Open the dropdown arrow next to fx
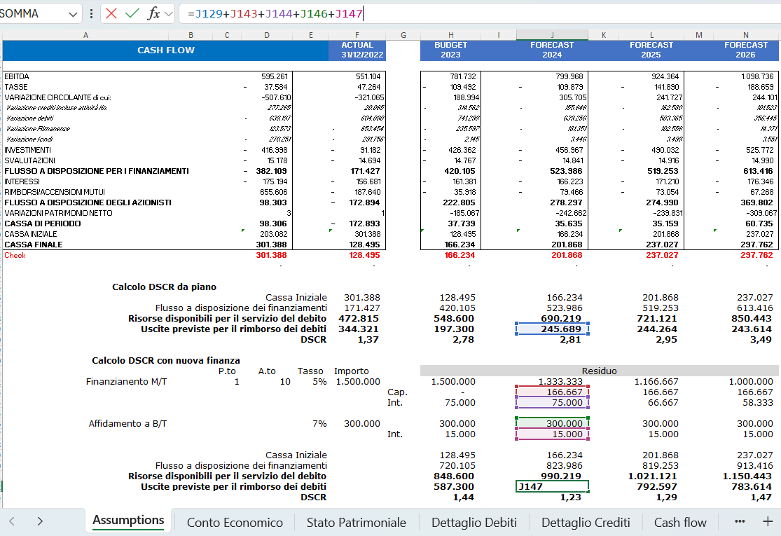The height and width of the screenshot is (536, 781). pyautogui.click(x=168, y=13)
